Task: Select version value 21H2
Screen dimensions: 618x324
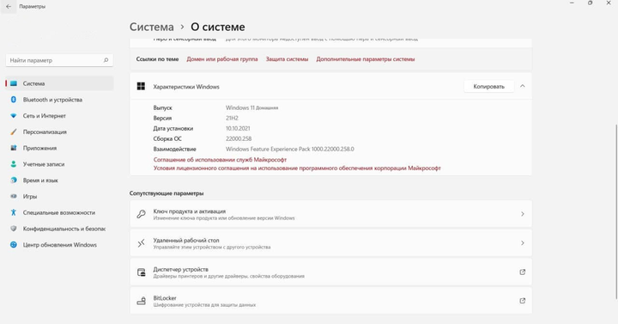Action: (x=232, y=118)
